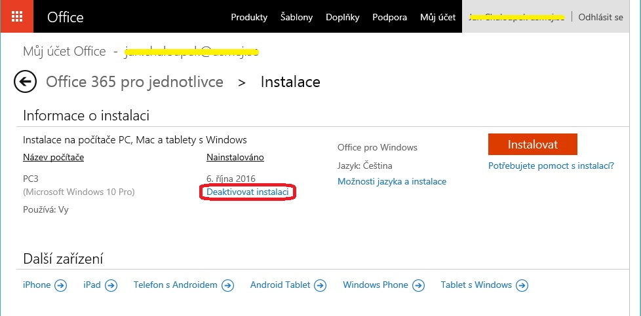Open the Tablet s Windows link
The height and width of the screenshot is (316, 641).
[476, 285]
